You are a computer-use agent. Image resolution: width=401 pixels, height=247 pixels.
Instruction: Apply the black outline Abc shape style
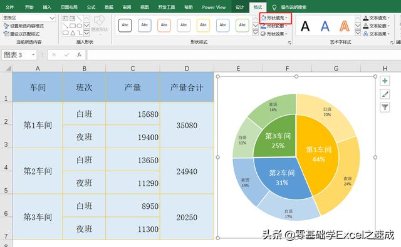[125, 25]
